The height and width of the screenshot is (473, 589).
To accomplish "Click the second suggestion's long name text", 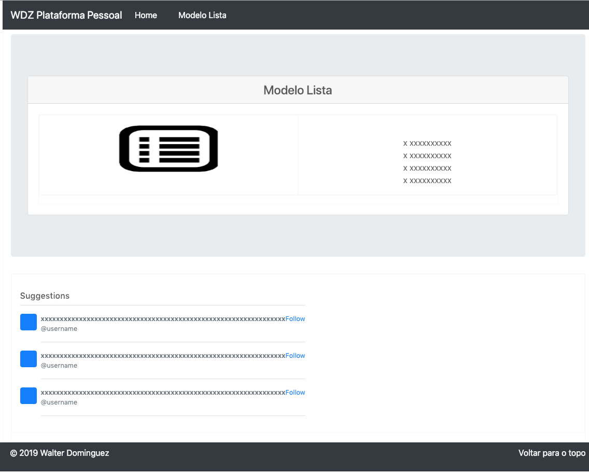I will pyautogui.click(x=163, y=356).
